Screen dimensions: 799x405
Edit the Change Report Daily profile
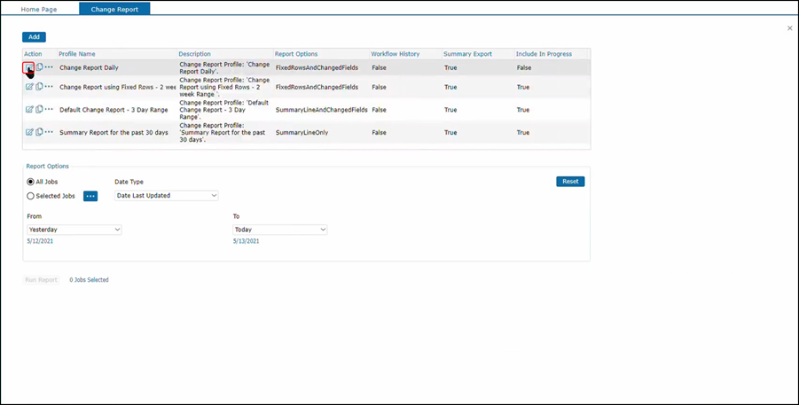pyautogui.click(x=29, y=67)
